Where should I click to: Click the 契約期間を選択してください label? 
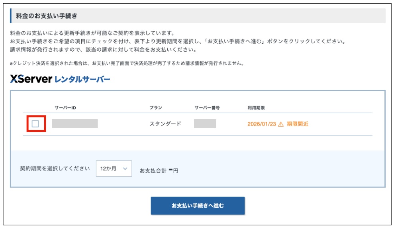(x=55, y=168)
